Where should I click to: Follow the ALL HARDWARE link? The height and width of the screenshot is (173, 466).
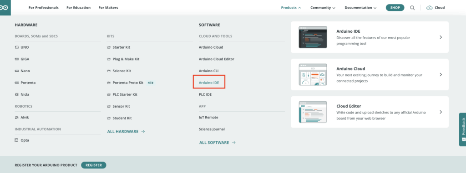(x=126, y=131)
